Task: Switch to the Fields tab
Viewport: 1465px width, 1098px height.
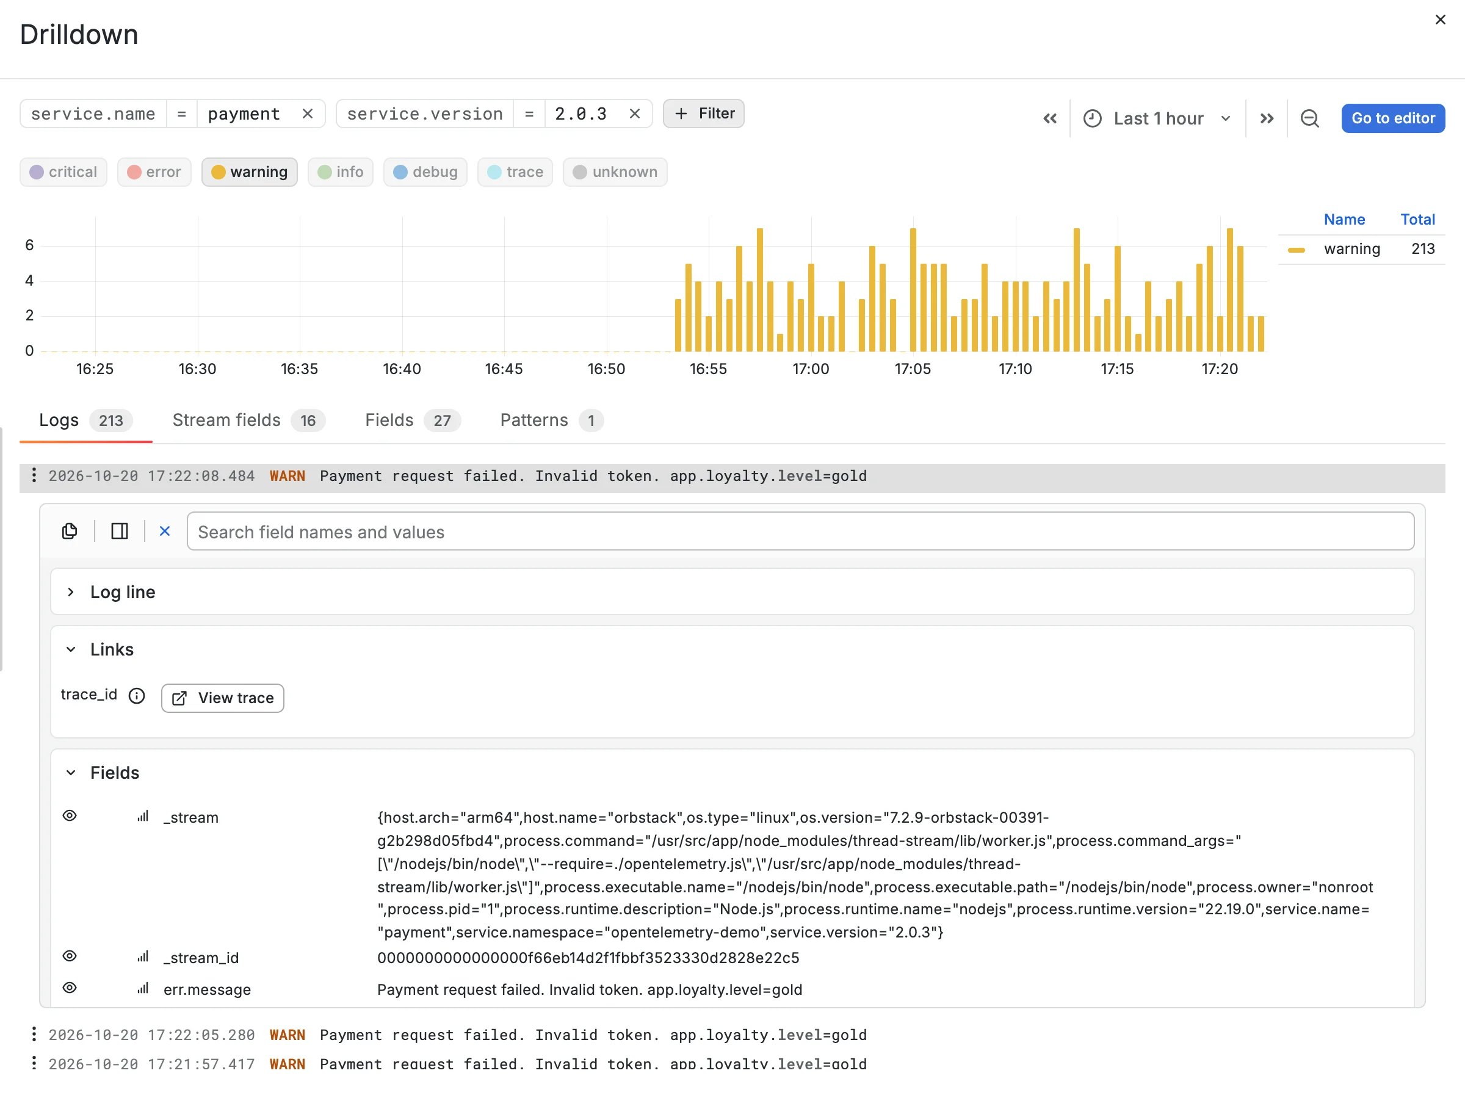Action: click(x=413, y=421)
